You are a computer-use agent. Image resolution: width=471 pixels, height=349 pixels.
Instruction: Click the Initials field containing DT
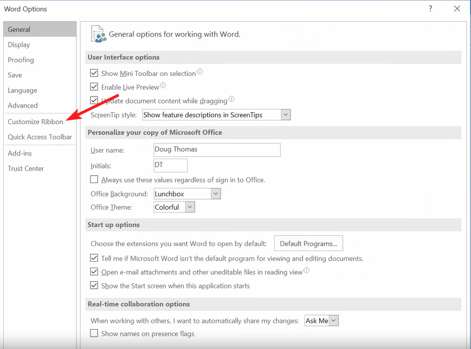(170, 166)
